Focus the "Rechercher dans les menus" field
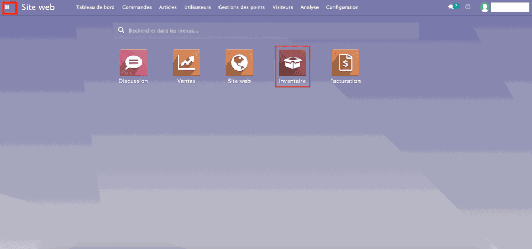This screenshot has width=532, height=249. [x=271, y=30]
